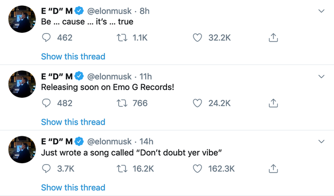
Task: Show this thread under the 8h tweet
Action: [x=73, y=57]
